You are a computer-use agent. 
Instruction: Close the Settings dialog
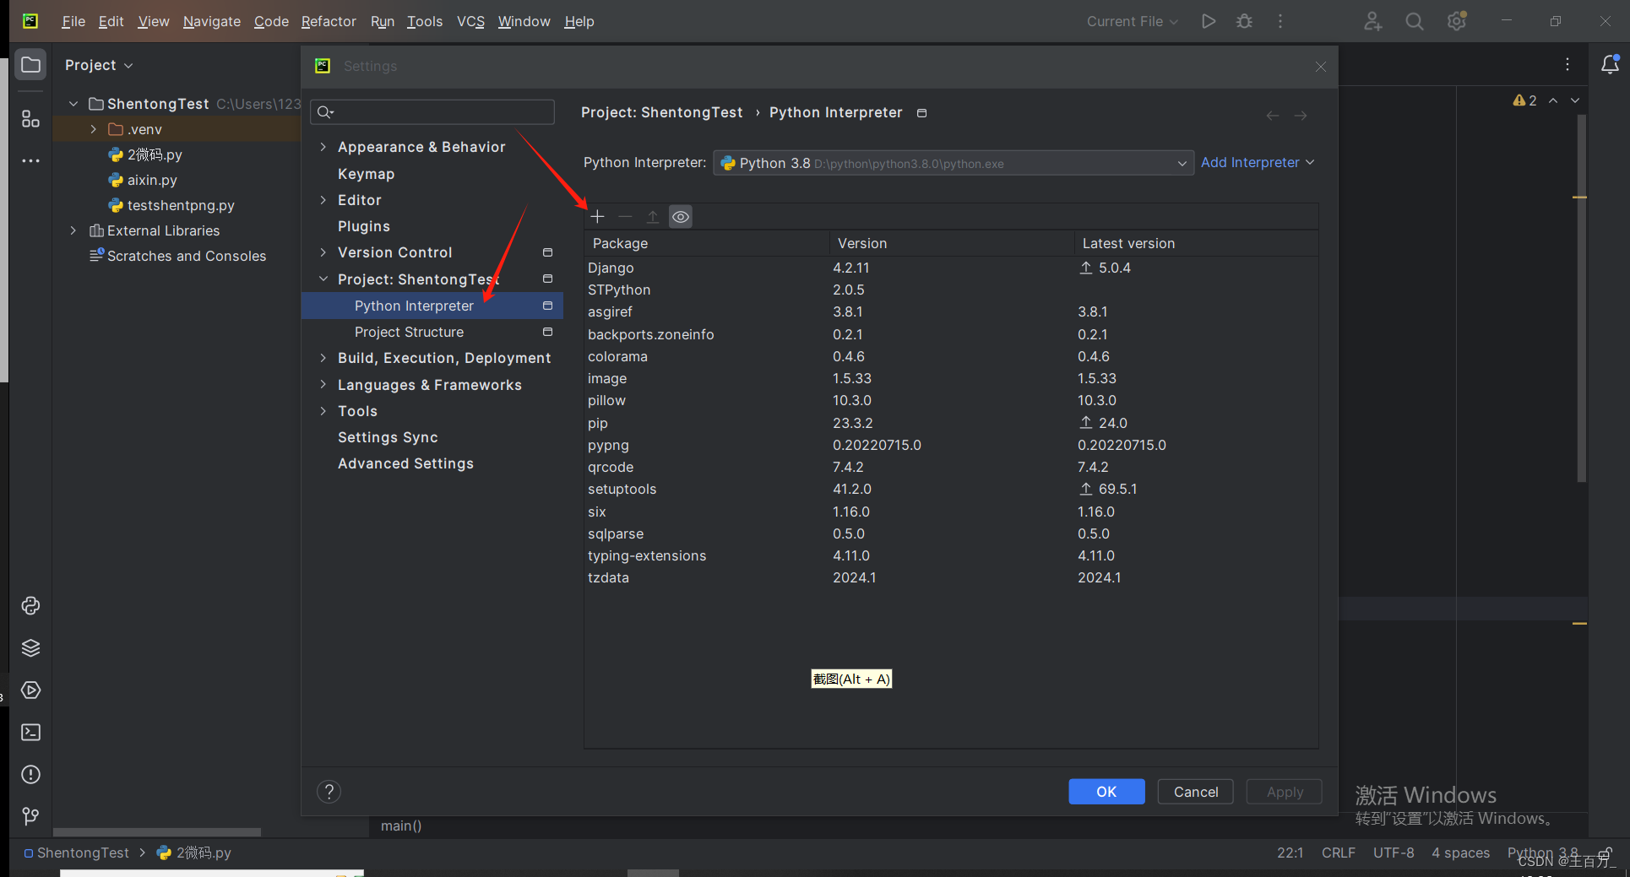(1321, 66)
